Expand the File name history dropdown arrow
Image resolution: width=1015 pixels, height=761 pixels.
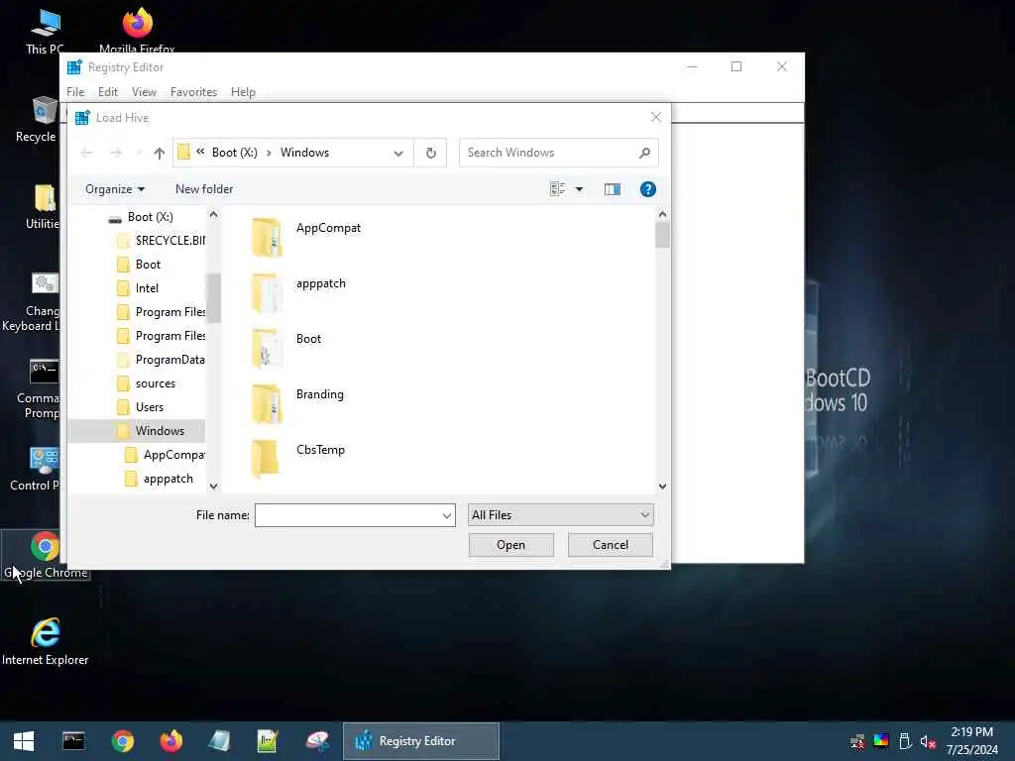[x=447, y=515]
